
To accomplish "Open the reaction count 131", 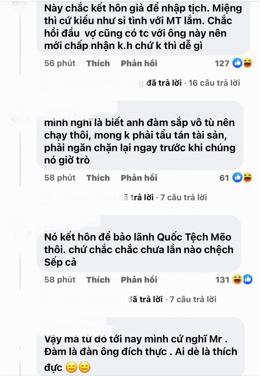I will coord(222,279).
